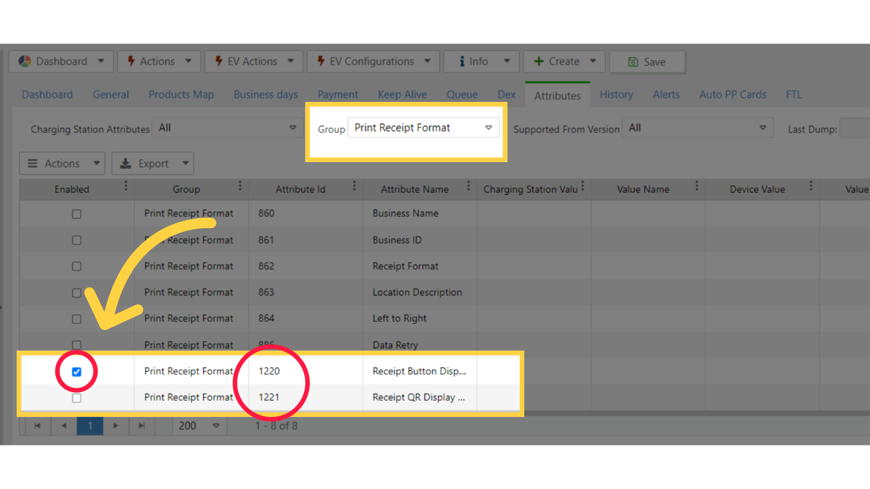The width and height of the screenshot is (870, 489).
Task: Switch to the History tab
Action: (x=616, y=95)
